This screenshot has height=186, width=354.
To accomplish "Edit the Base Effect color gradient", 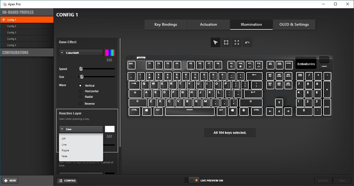I will (109, 60).
